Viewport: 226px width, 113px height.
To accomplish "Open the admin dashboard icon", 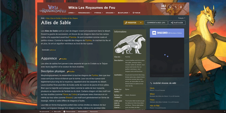I will tap(181, 7).
